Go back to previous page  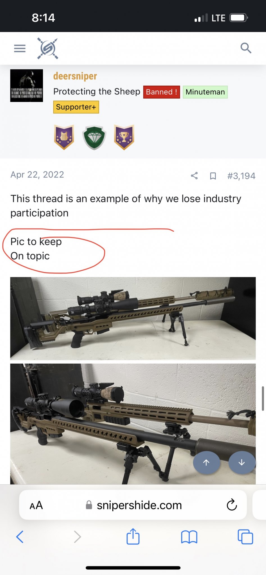click(x=20, y=537)
